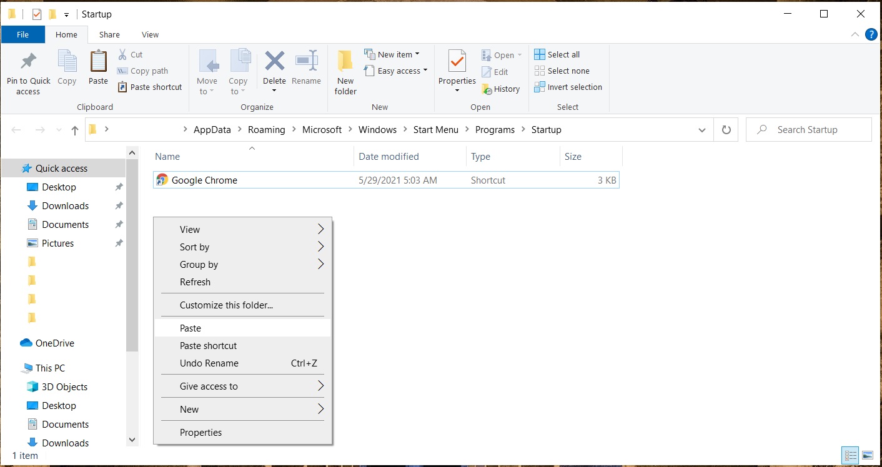This screenshot has width=882, height=467.
Task: Click the Move to ribbon icon
Action: (208, 62)
